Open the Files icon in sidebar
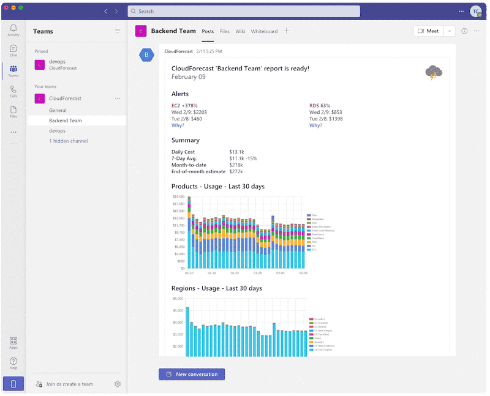Image resolution: width=490 pixels, height=396 pixels. point(13,111)
